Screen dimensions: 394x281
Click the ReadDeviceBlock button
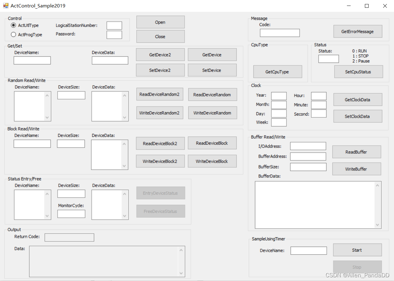click(212, 143)
